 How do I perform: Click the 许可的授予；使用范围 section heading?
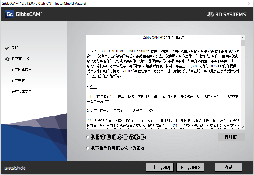[120, 111]
